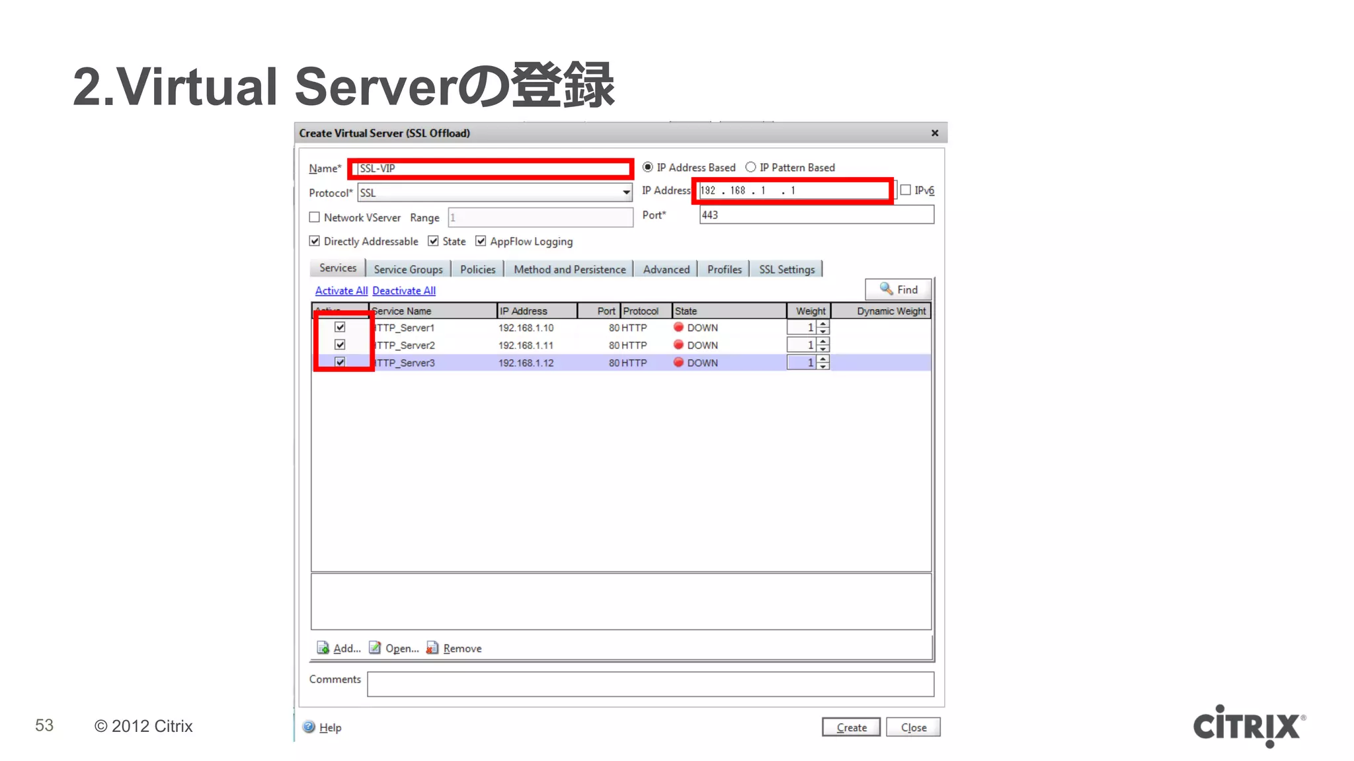Uncheck Active box for HTTP_Server2
The width and height of the screenshot is (1354, 761).
(340, 344)
